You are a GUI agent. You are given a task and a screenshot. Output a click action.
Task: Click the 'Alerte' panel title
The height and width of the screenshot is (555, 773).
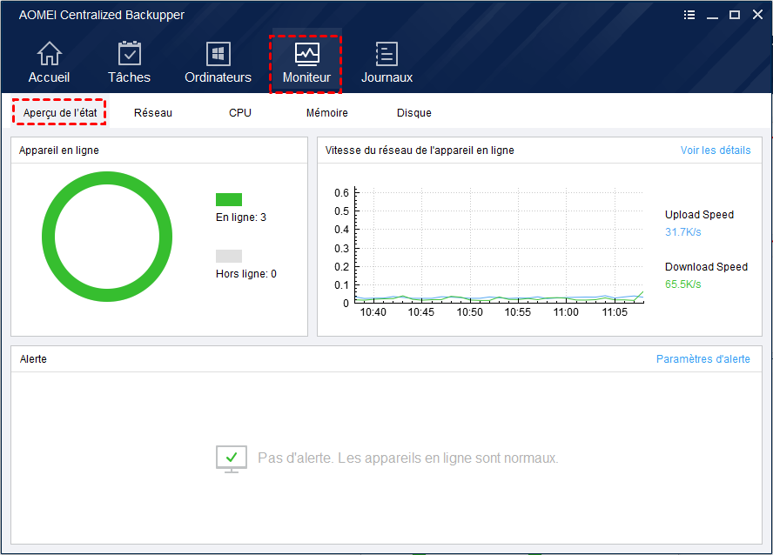pos(33,359)
